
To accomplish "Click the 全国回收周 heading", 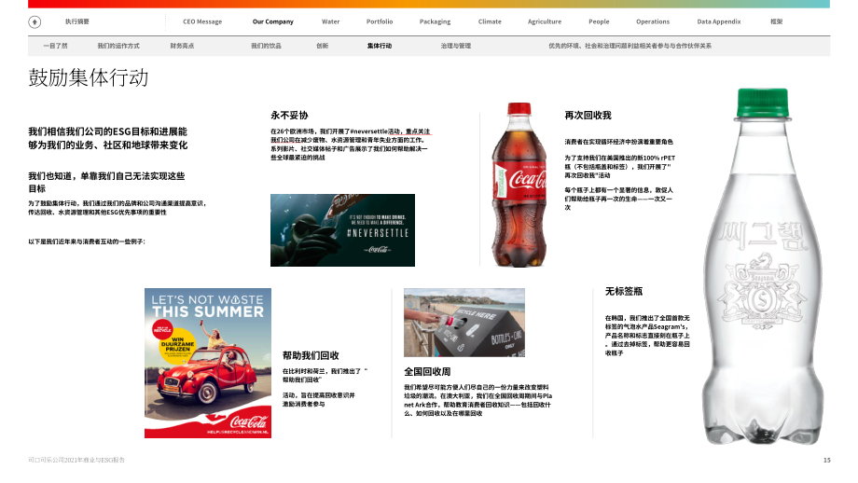I will [427, 372].
